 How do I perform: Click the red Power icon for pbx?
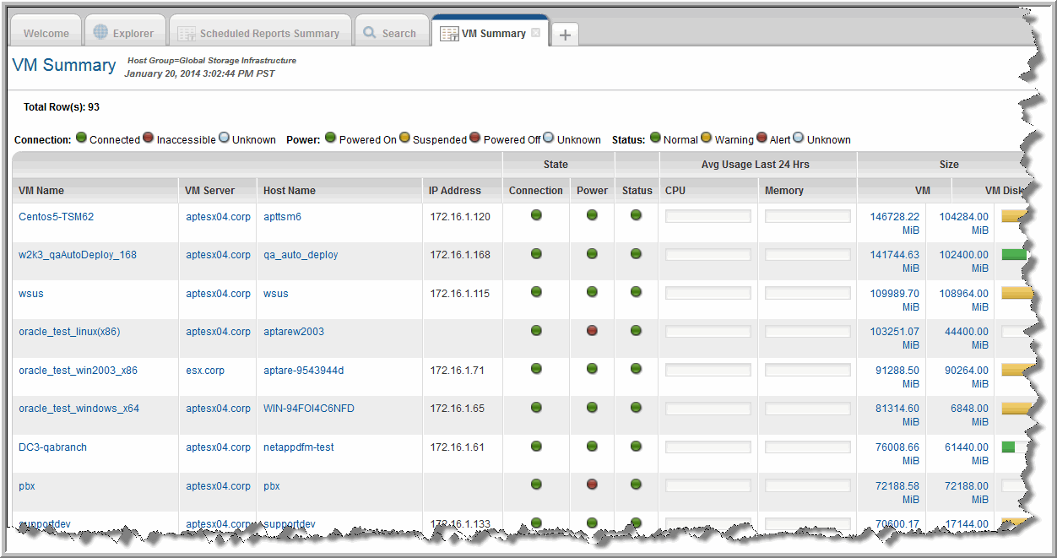[x=592, y=485]
